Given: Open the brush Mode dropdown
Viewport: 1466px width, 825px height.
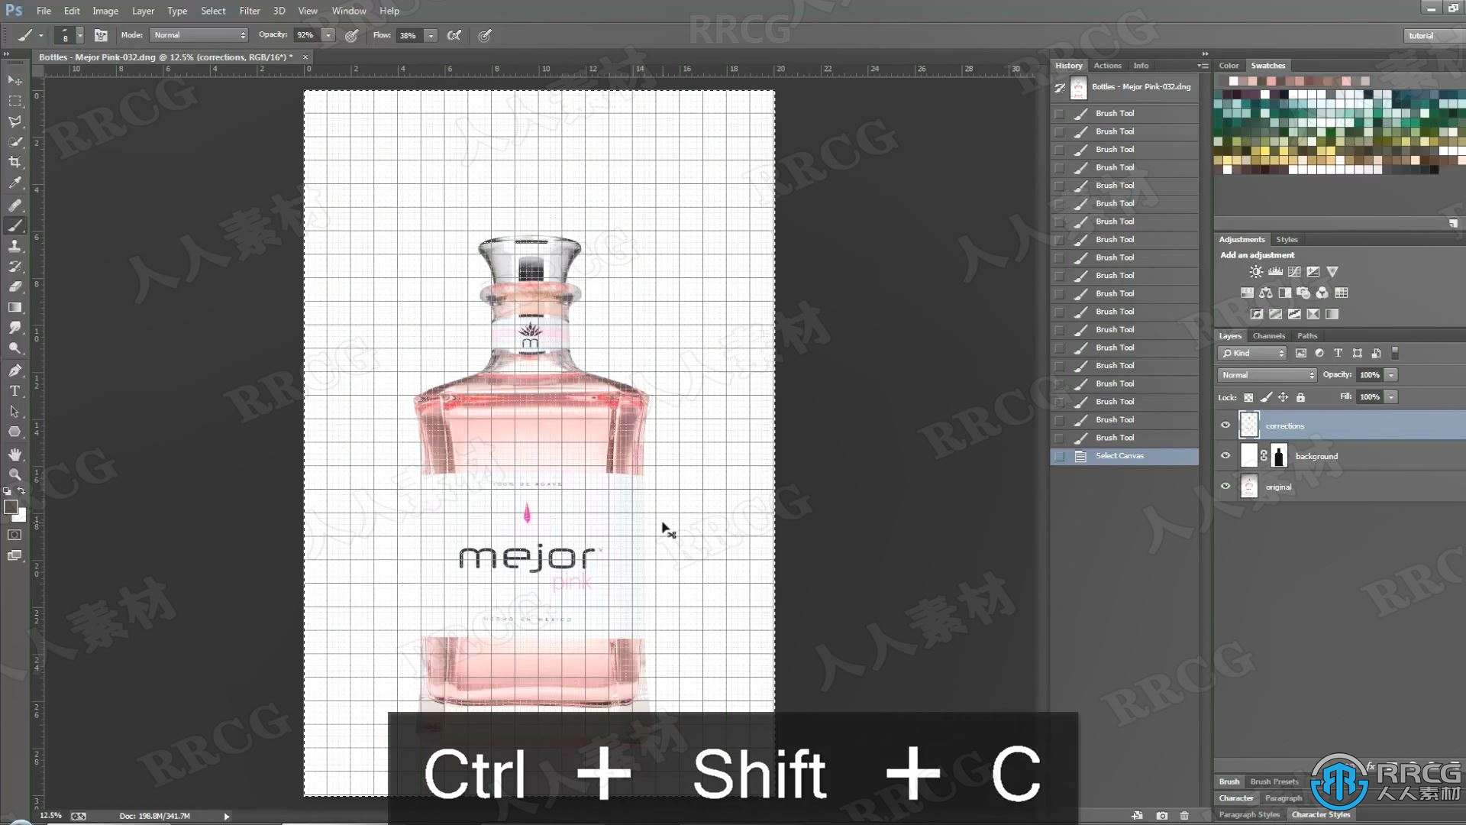Looking at the screenshot, I should pos(199,35).
